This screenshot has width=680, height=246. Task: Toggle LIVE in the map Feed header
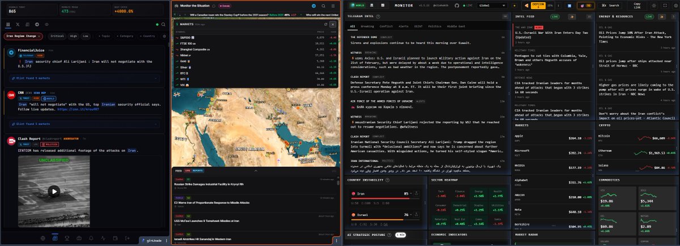(186, 170)
